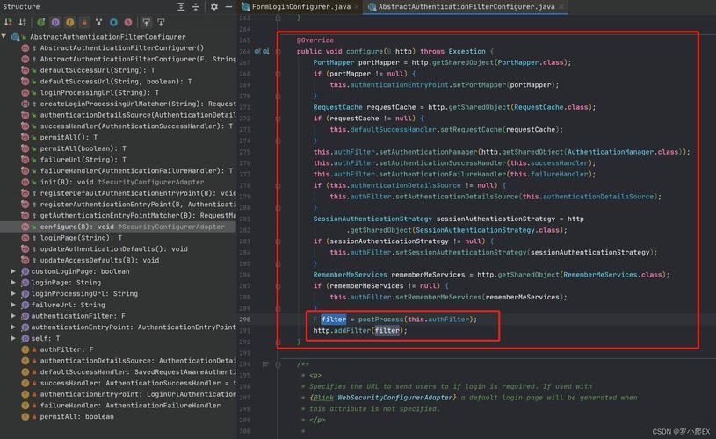Toggle Show Lambdas pink lambda icon
This screenshot has width=716, height=439.
(128, 22)
